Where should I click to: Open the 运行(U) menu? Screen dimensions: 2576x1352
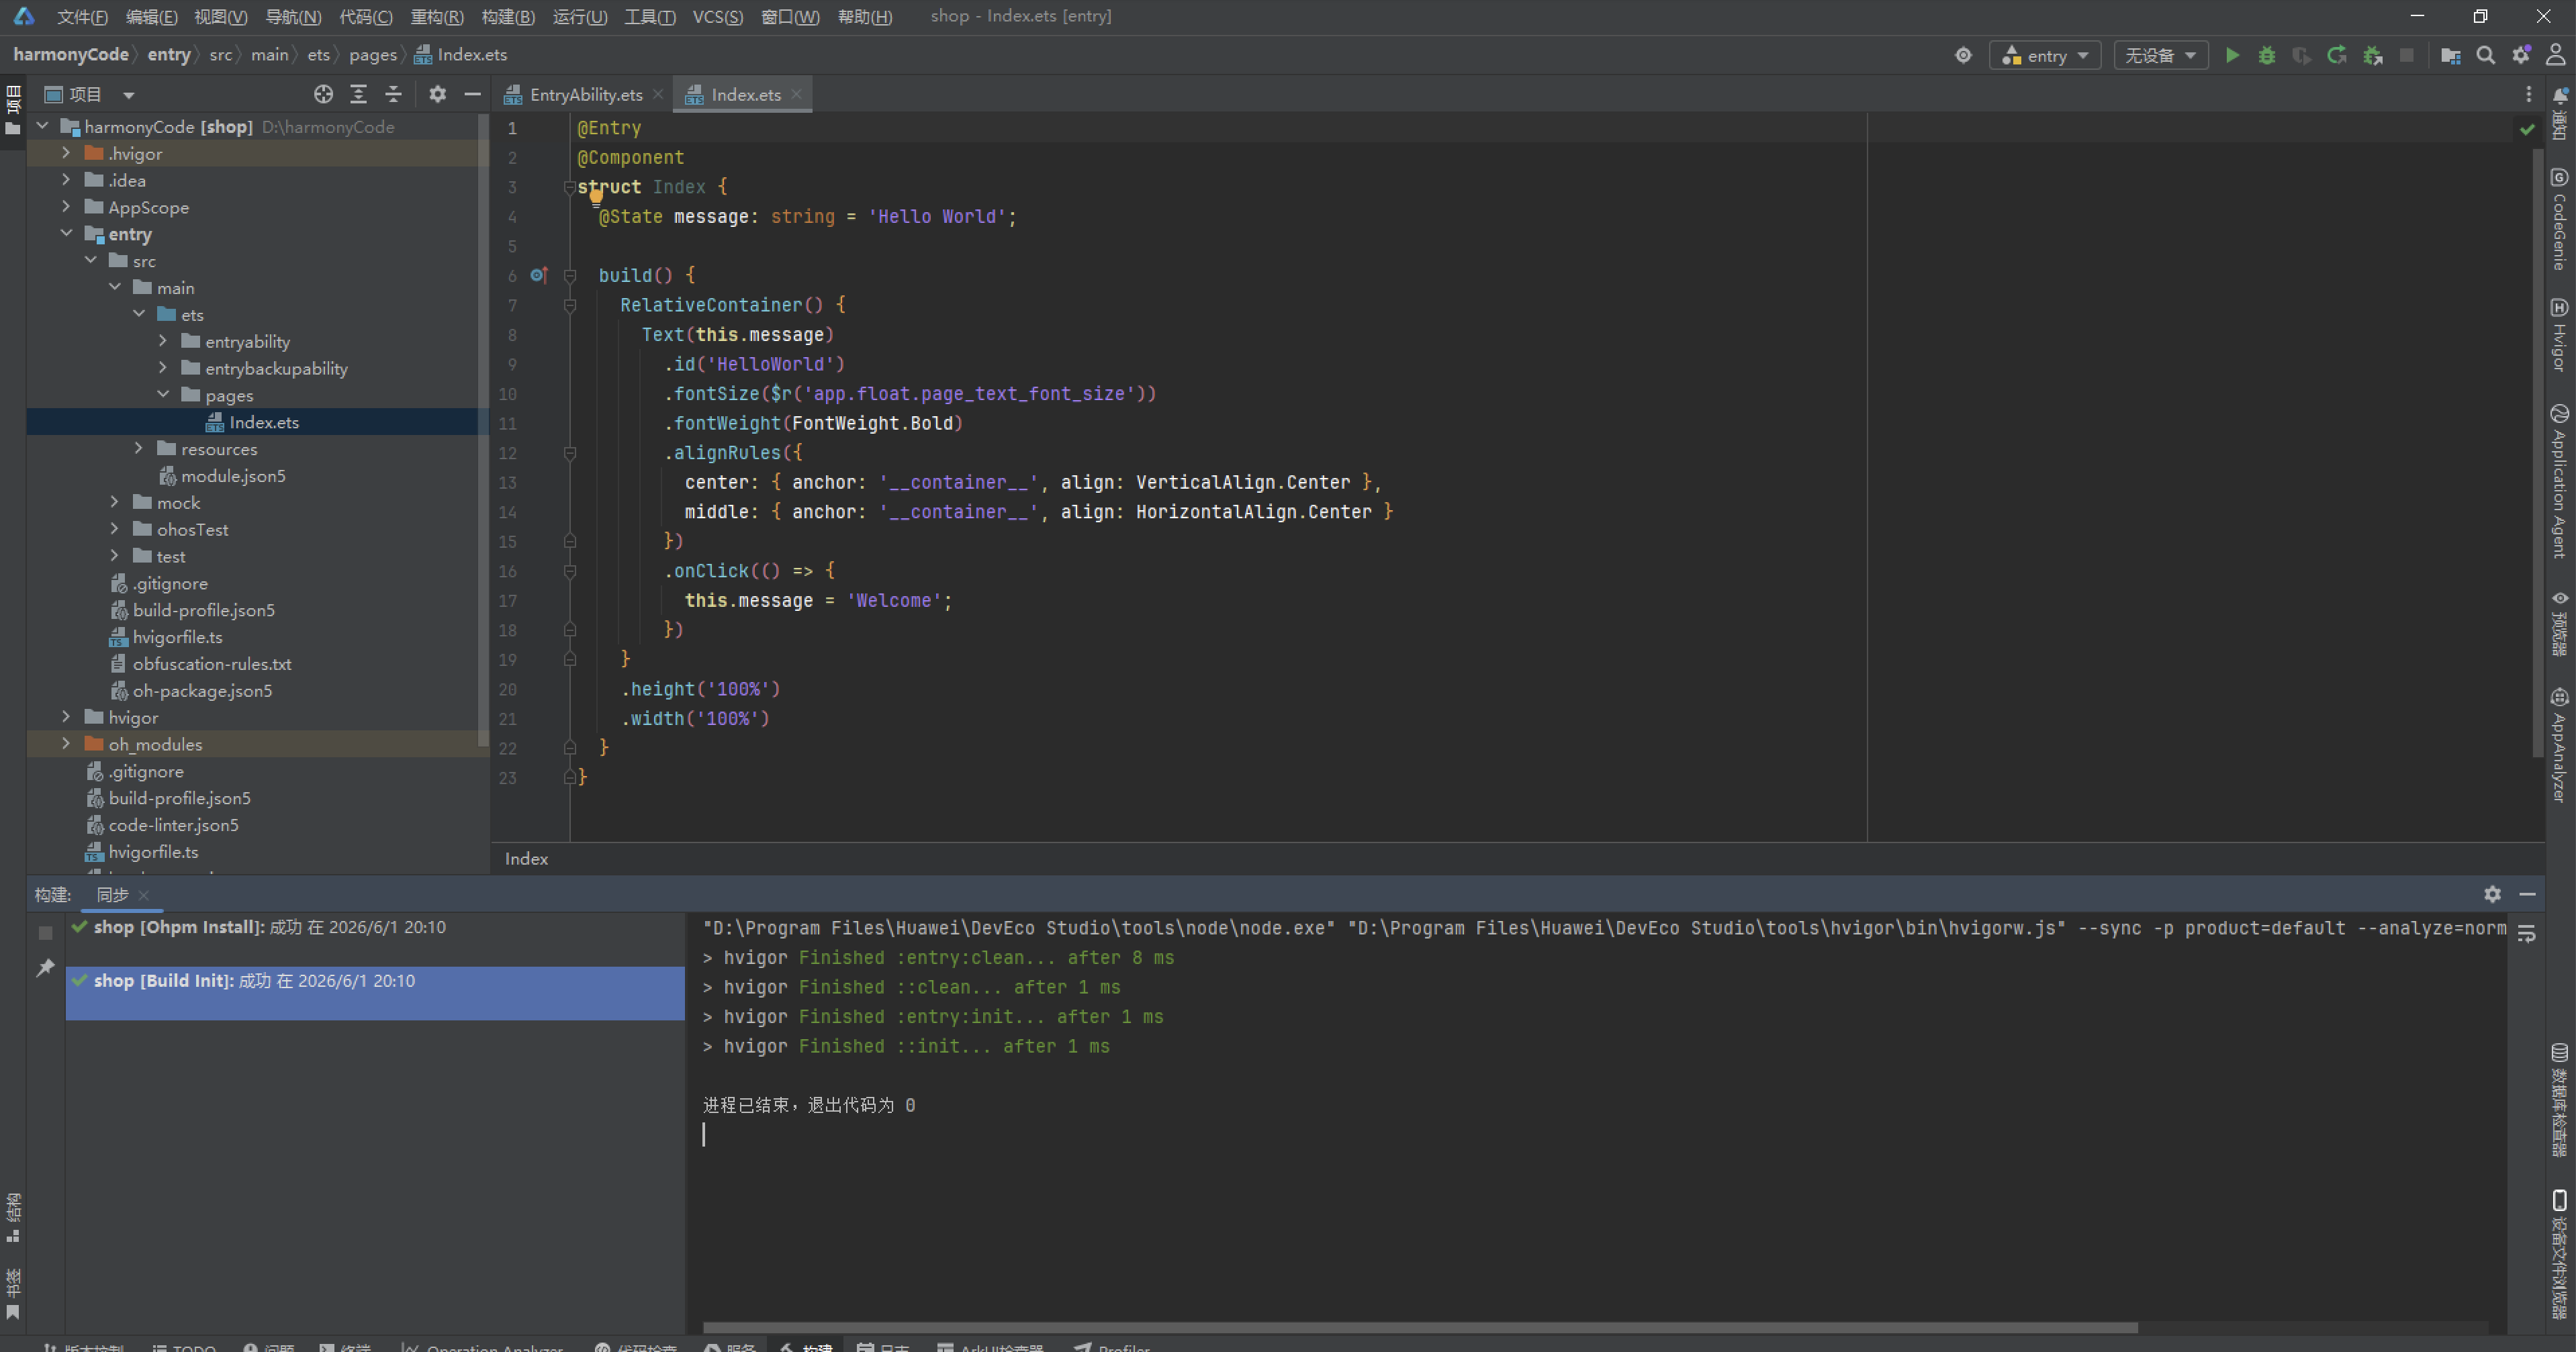(580, 17)
